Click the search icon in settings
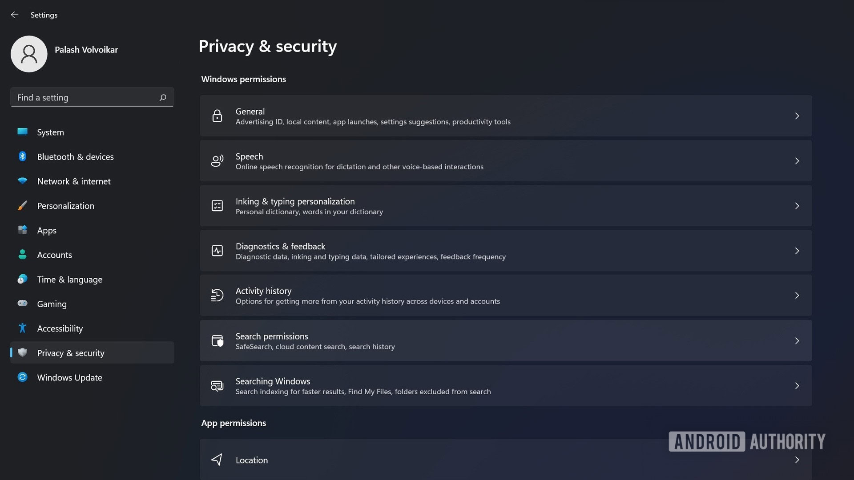The width and height of the screenshot is (854, 480). (162, 97)
